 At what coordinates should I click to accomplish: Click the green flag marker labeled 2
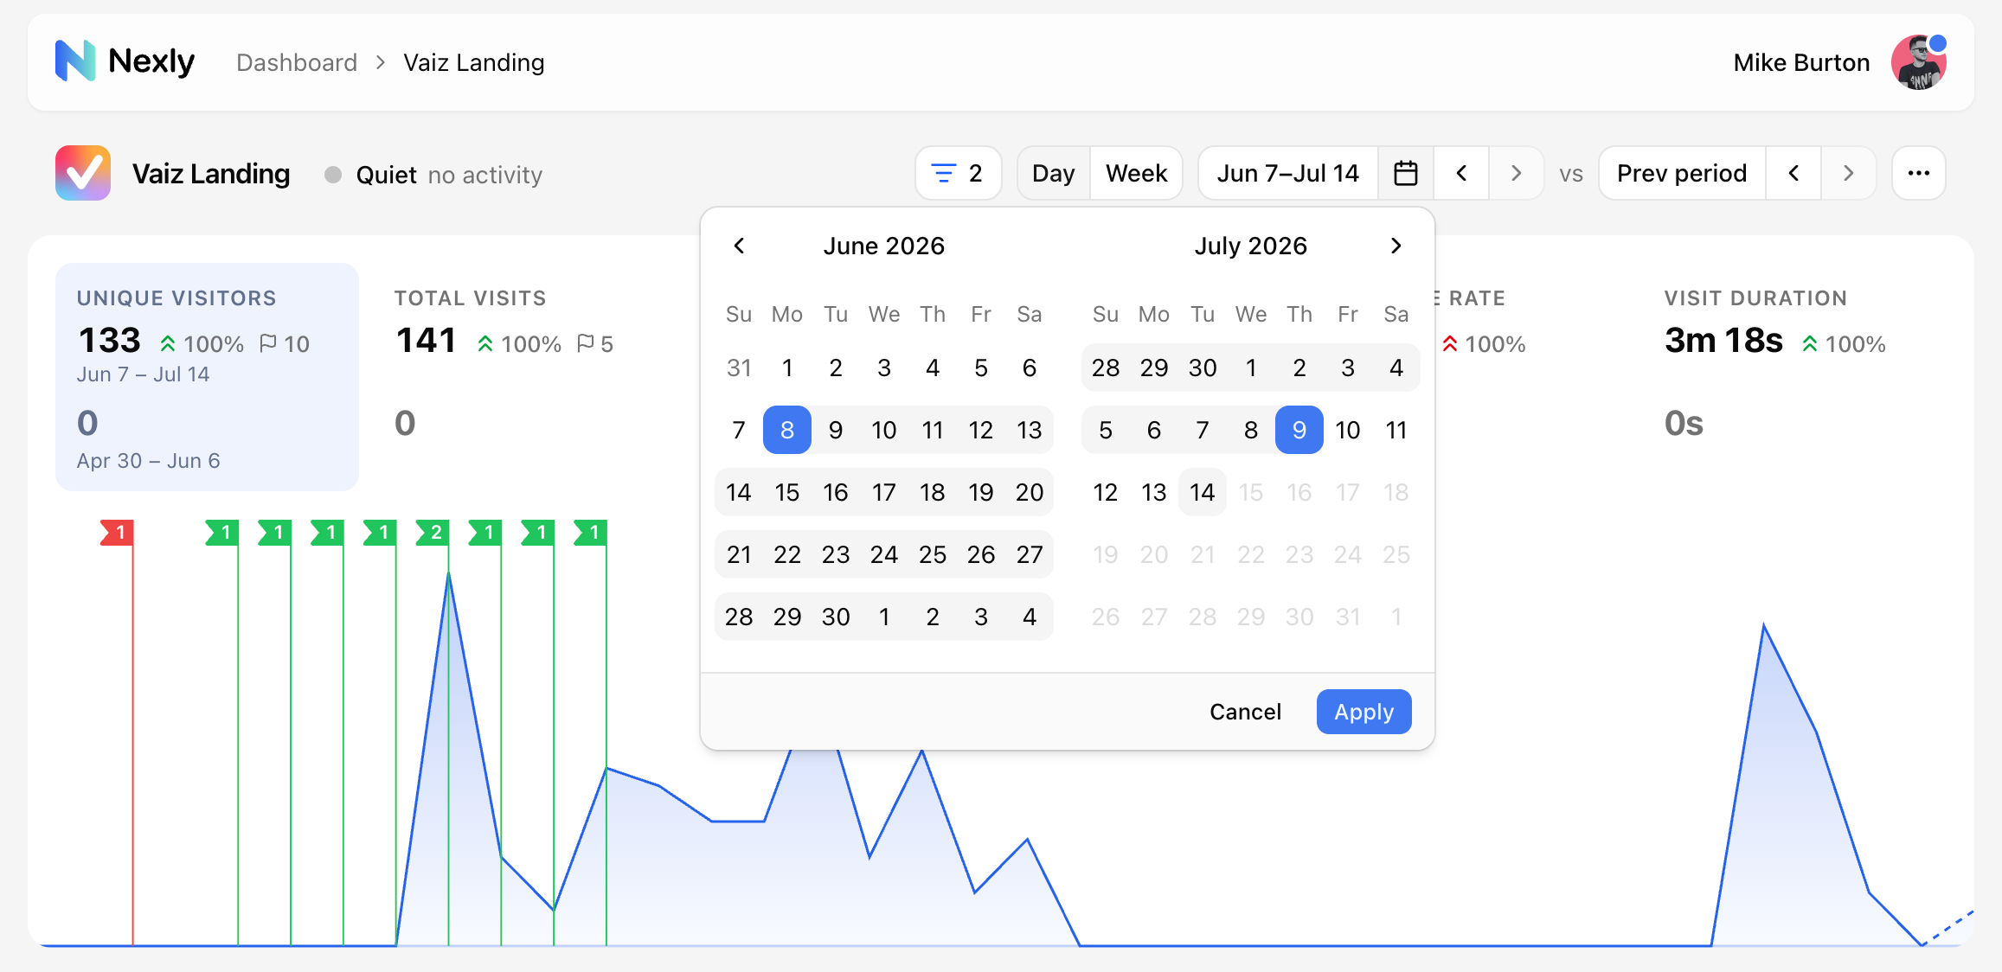[433, 533]
